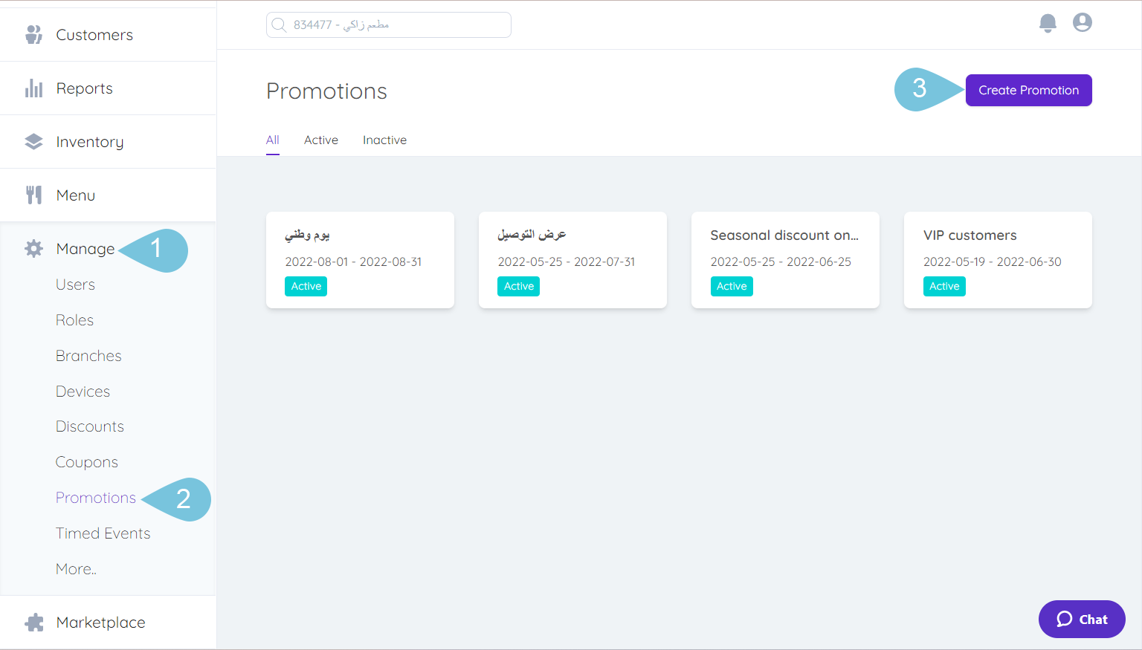This screenshot has height=650, width=1142.
Task: Open the Users management page
Action: coord(75,284)
